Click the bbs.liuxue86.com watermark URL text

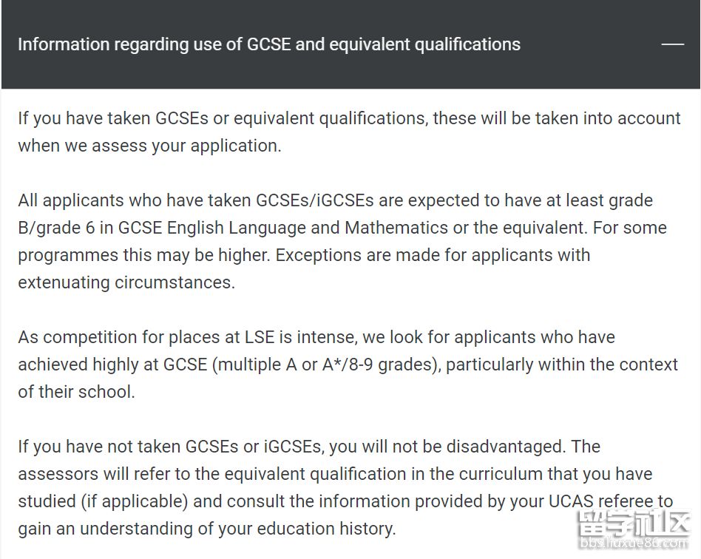coord(634,543)
